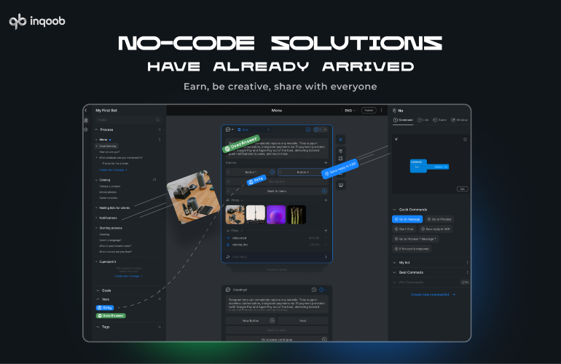
Task: Click the megaphone icon in command preview
Action: click(396, 139)
